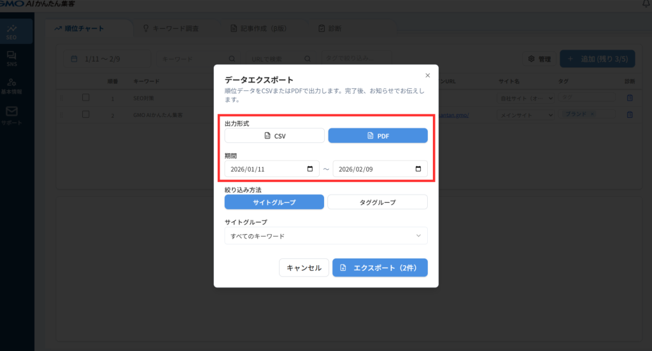
Task: Open サポート mail icon in sidebar
Action: coord(11,114)
